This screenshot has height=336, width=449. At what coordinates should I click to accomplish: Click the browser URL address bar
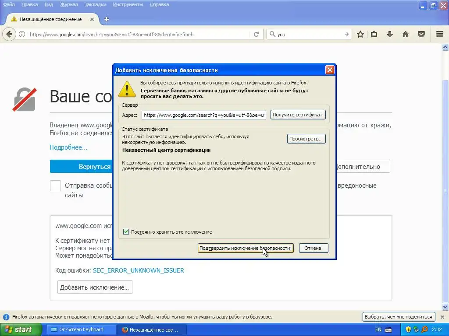point(139,34)
